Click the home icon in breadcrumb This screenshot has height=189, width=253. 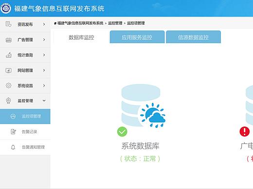[x=55, y=23]
